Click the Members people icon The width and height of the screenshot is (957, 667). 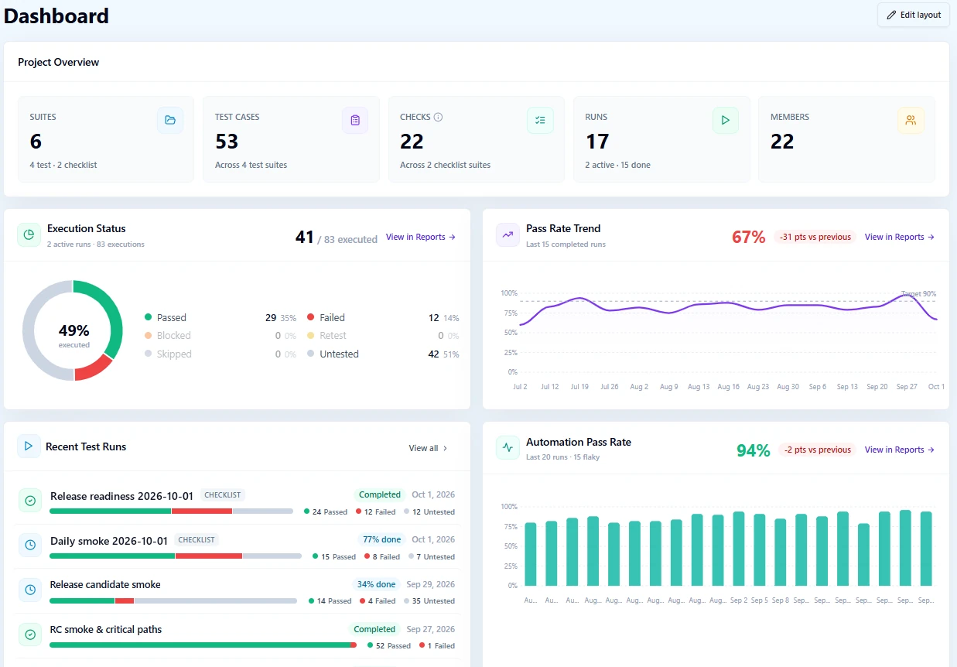coord(911,120)
